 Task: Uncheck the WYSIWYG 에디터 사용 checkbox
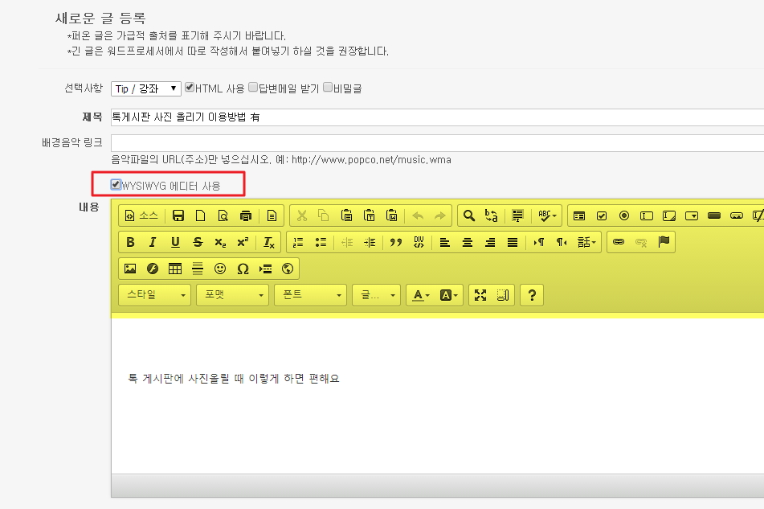tap(116, 185)
